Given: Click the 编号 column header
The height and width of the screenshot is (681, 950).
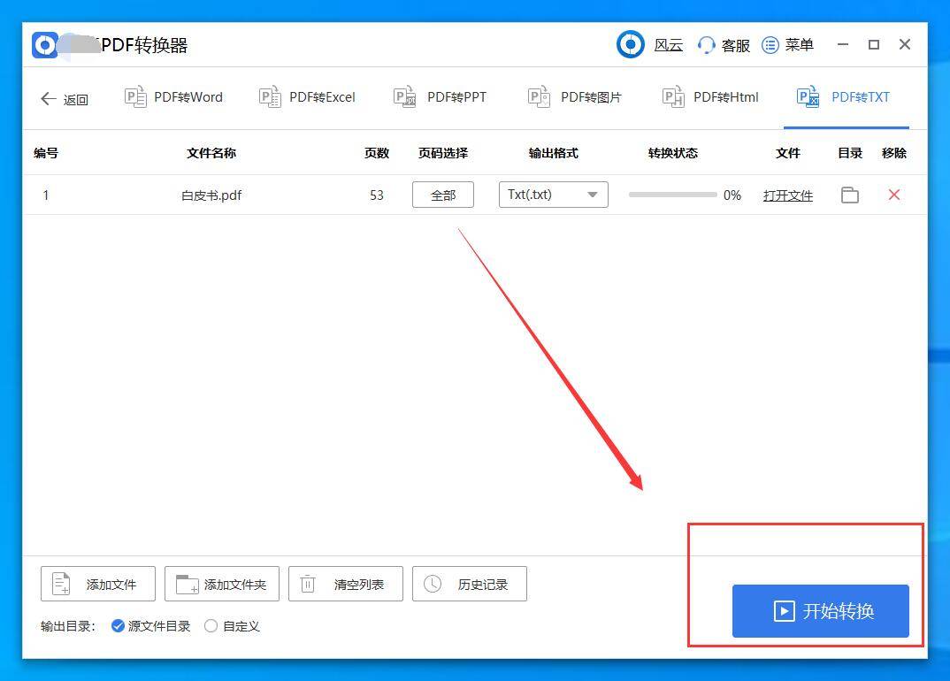Looking at the screenshot, I should pyautogui.click(x=46, y=153).
